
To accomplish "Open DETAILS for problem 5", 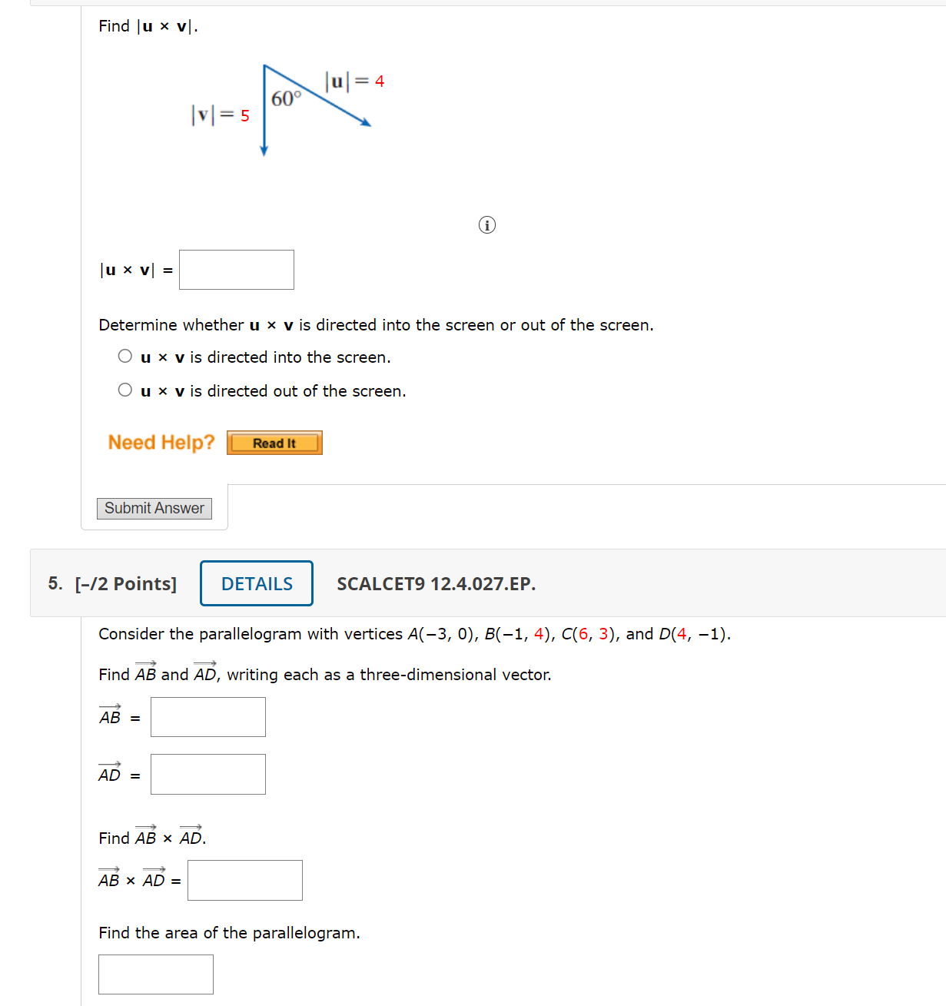I will [256, 583].
